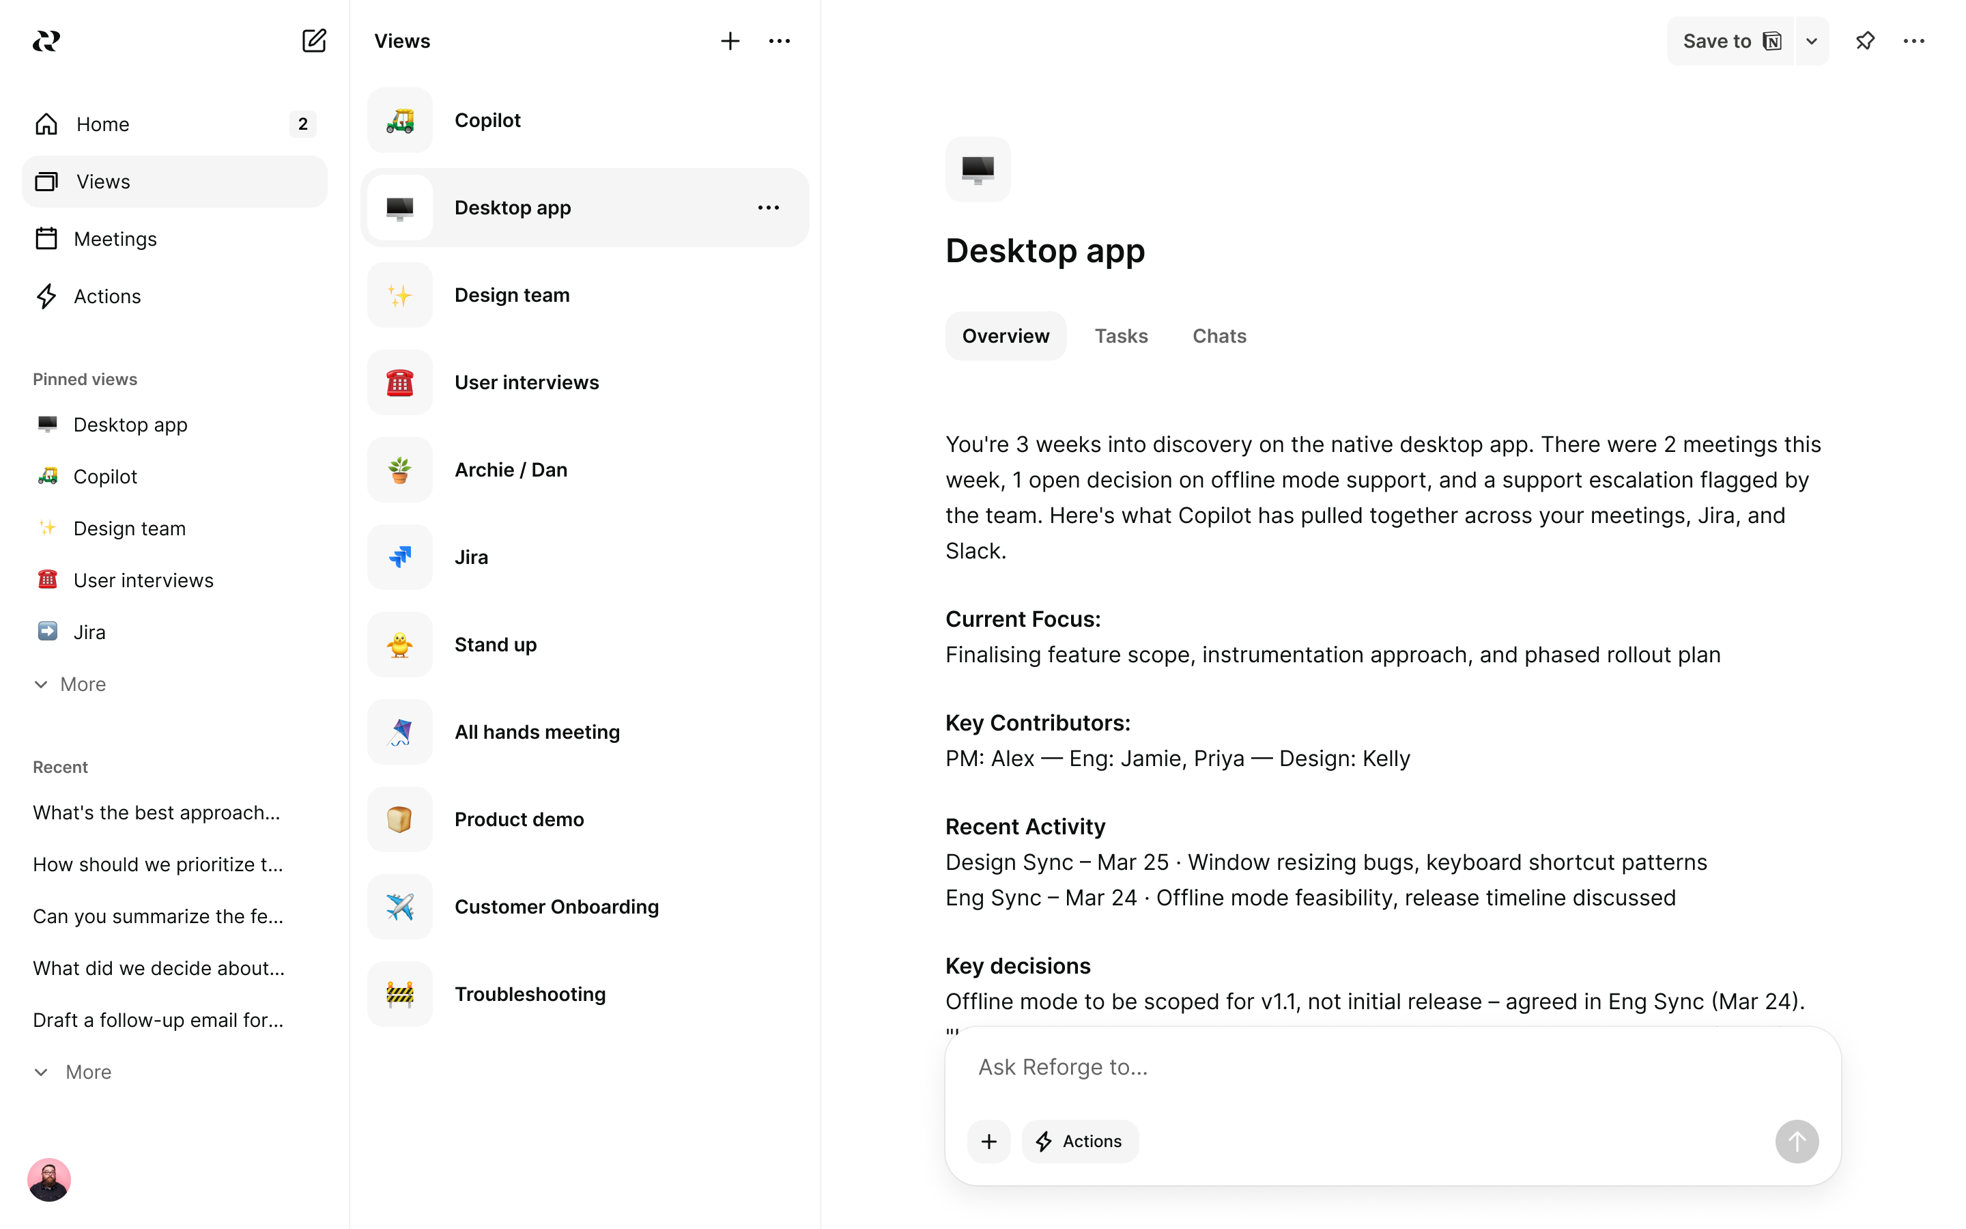The image size is (1966, 1229).
Task: Open the Views header three-dot menu
Action: pyautogui.click(x=779, y=41)
